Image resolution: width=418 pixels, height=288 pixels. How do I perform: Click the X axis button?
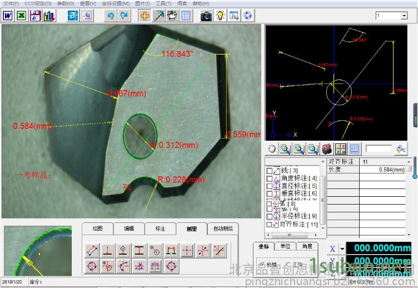pos(332,249)
